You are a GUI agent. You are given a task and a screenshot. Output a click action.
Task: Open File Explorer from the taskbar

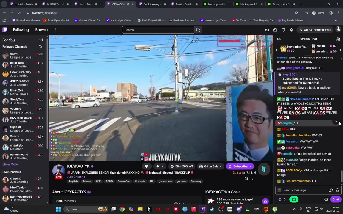pyautogui.click(x=140, y=209)
